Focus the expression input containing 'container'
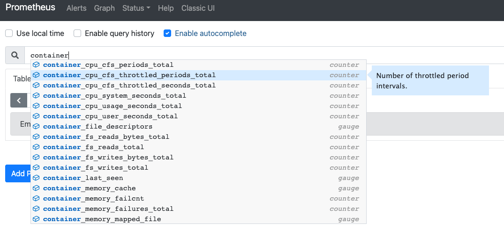504x252 pixels. (264, 55)
